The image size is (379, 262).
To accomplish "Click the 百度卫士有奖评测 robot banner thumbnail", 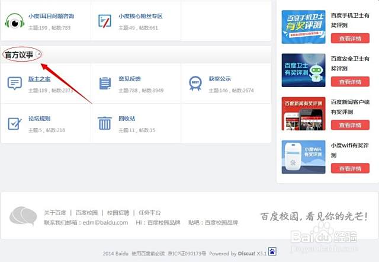I will (x=303, y=70).
